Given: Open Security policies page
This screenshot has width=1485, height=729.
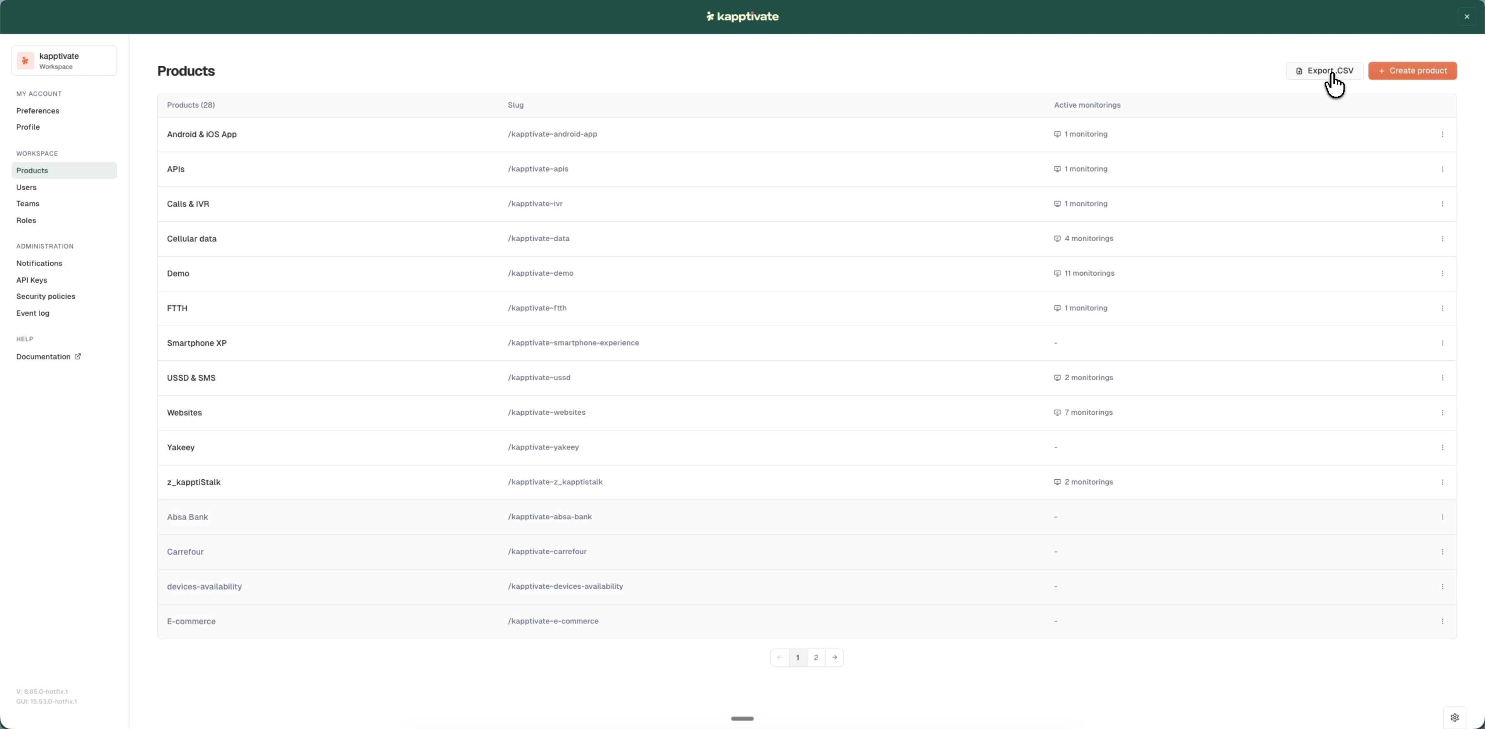Looking at the screenshot, I should point(46,296).
